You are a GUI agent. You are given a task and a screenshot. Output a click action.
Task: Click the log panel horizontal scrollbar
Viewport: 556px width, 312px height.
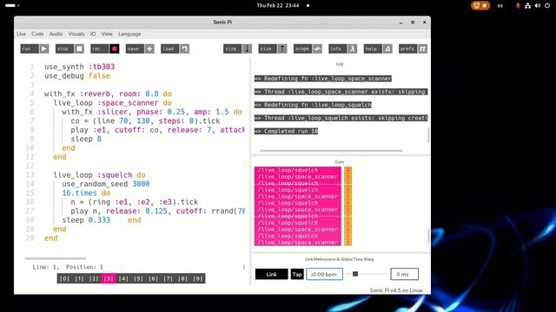[331, 150]
